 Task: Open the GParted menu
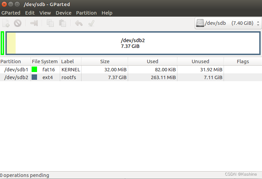(11, 13)
